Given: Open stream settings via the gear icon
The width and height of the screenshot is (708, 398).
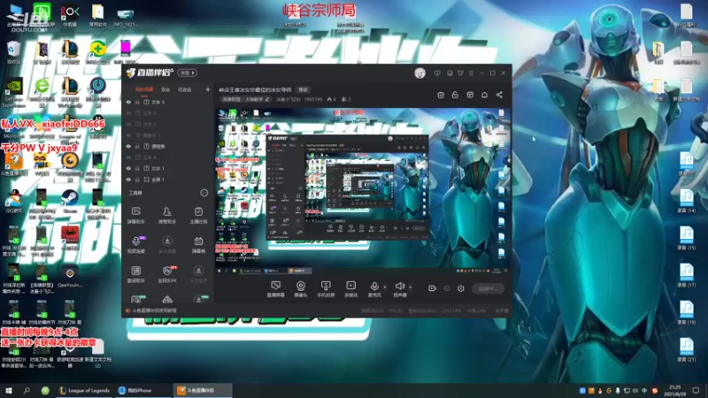Looking at the screenshot, I should (x=460, y=288).
